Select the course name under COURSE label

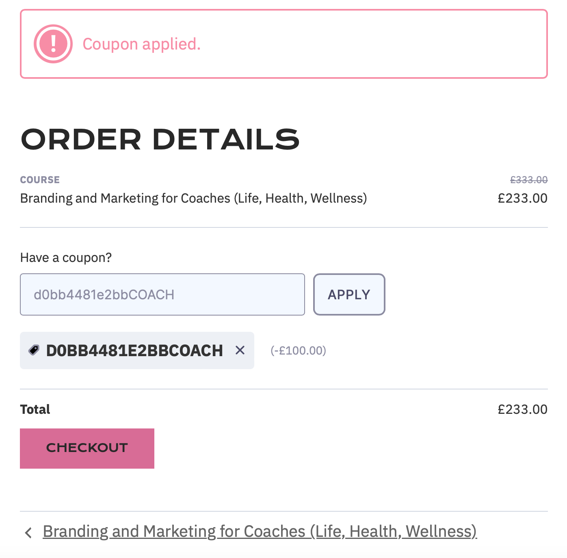(194, 198)
